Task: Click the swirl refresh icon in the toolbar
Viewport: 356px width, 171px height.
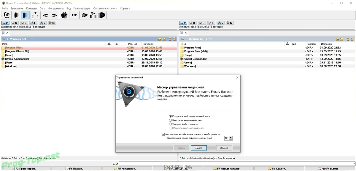Action: coord(7,15)
